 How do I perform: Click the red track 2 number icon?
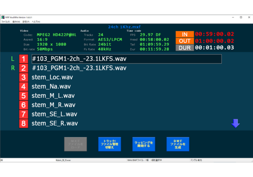pos(24,68)
